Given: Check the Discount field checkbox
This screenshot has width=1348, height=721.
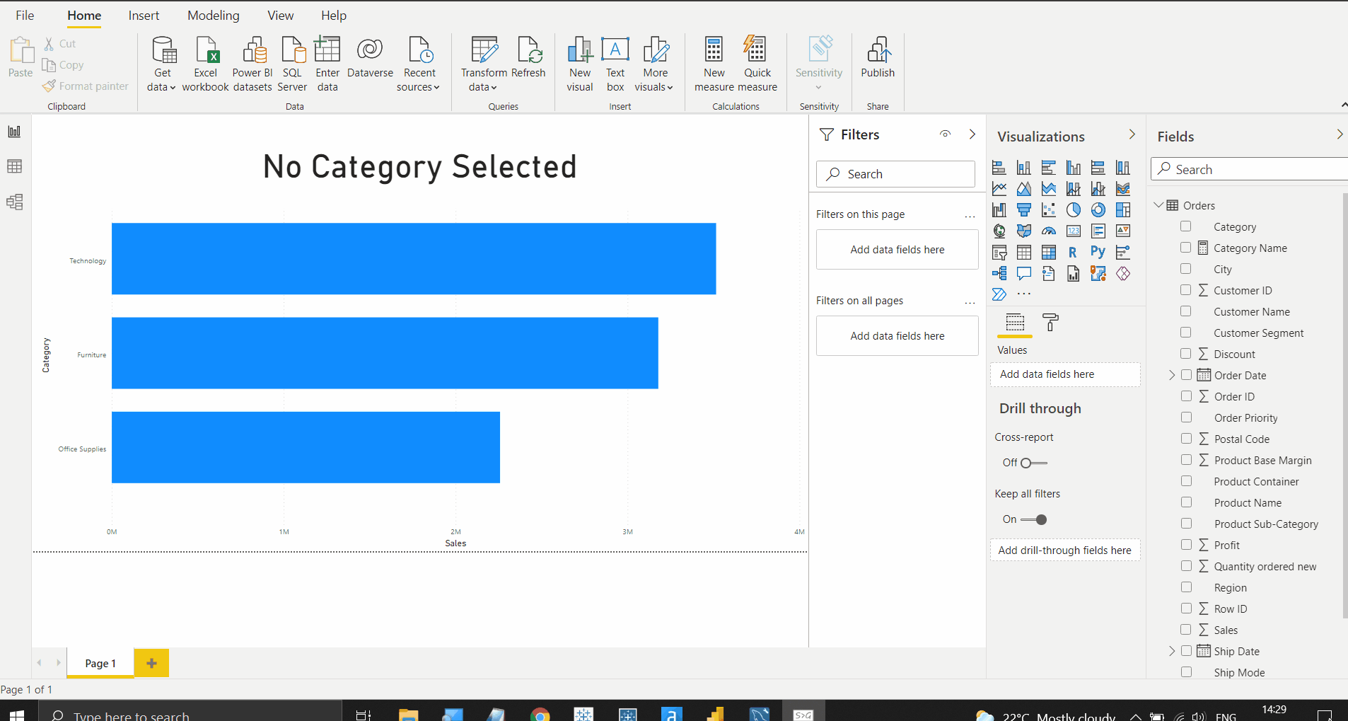Looking at the screenshot, I should click(x=1186, y=354).
